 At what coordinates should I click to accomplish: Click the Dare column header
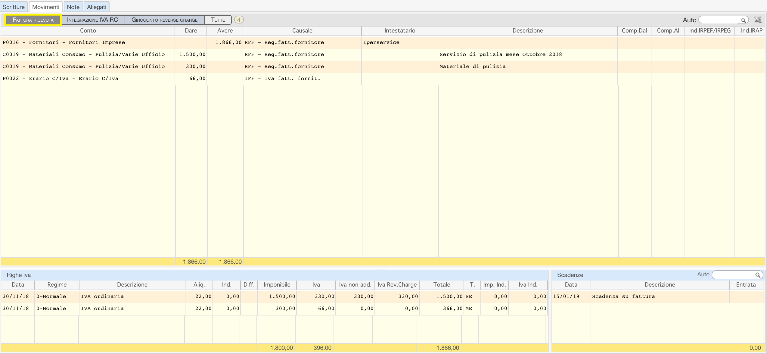(x=191, y=31)
